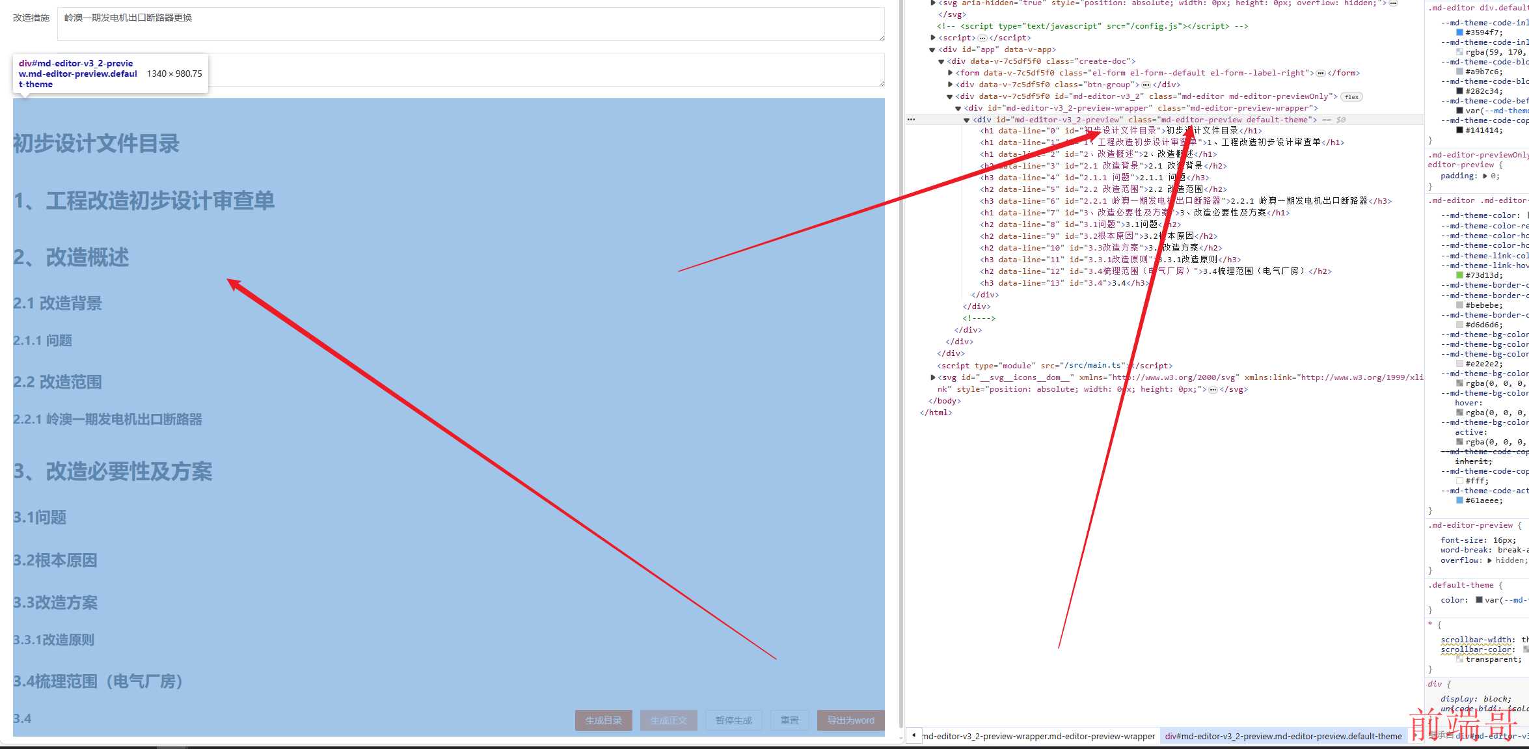Collapse the create-doc div node

click(941, 61)
